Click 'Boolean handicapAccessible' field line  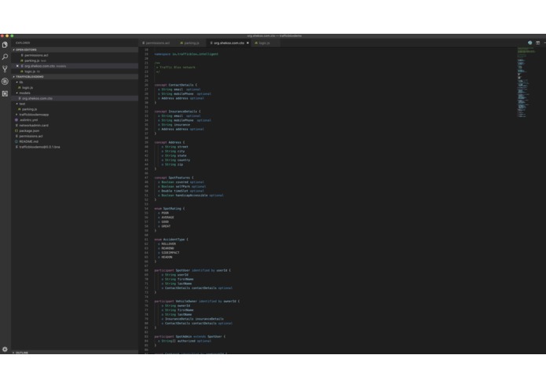coord(191,196)
